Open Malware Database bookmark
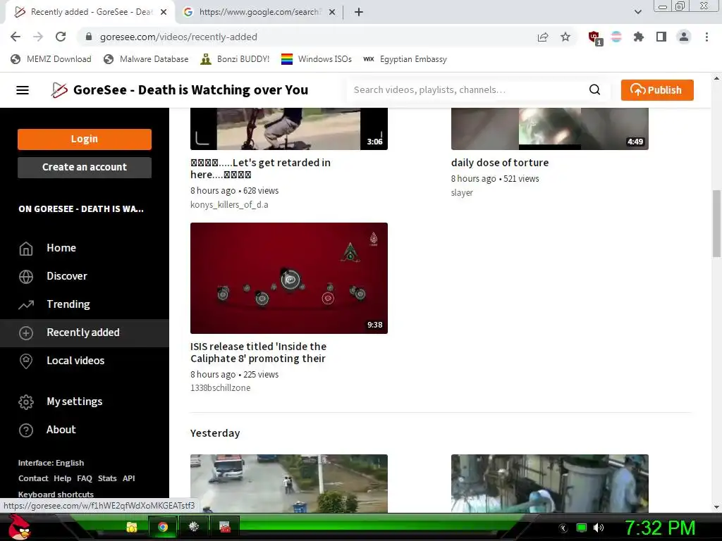This screenshot has width=722, height=541. (x=147, y=59)
